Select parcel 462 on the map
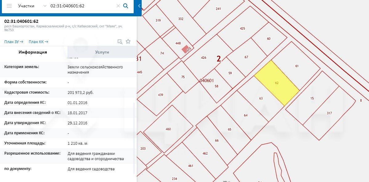369x182 pixels. click(x=205, y=154)
